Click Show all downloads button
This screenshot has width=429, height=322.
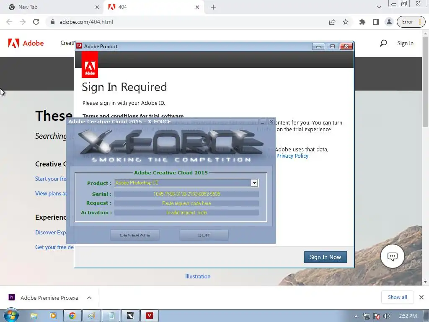397,297
